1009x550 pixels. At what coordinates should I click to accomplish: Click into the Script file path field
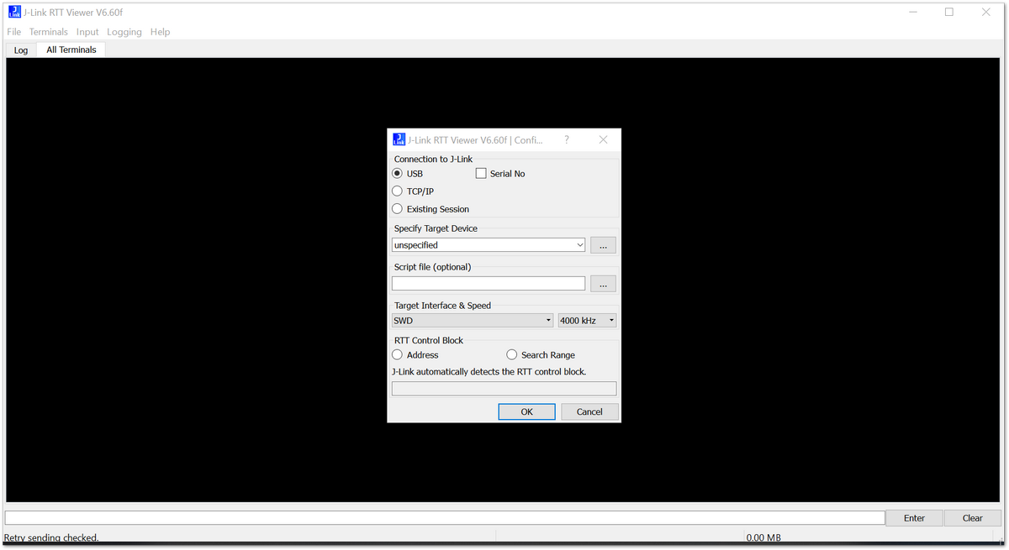coord(489,284)
